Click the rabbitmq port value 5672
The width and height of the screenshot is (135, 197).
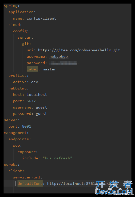[31, 101]
